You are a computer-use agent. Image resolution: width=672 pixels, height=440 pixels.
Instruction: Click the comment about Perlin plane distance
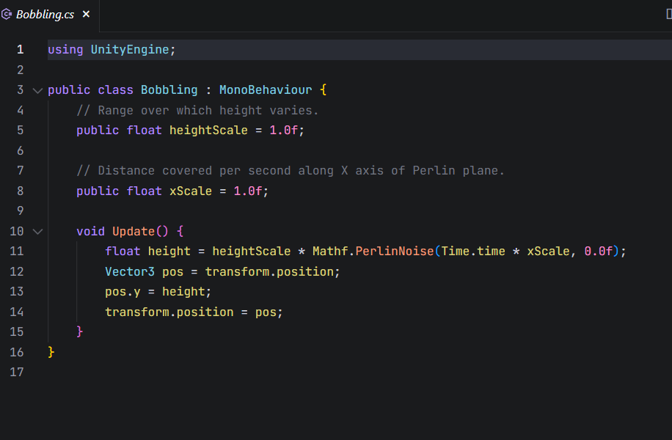(x=291, y=171)
